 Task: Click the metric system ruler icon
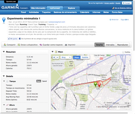113,8
